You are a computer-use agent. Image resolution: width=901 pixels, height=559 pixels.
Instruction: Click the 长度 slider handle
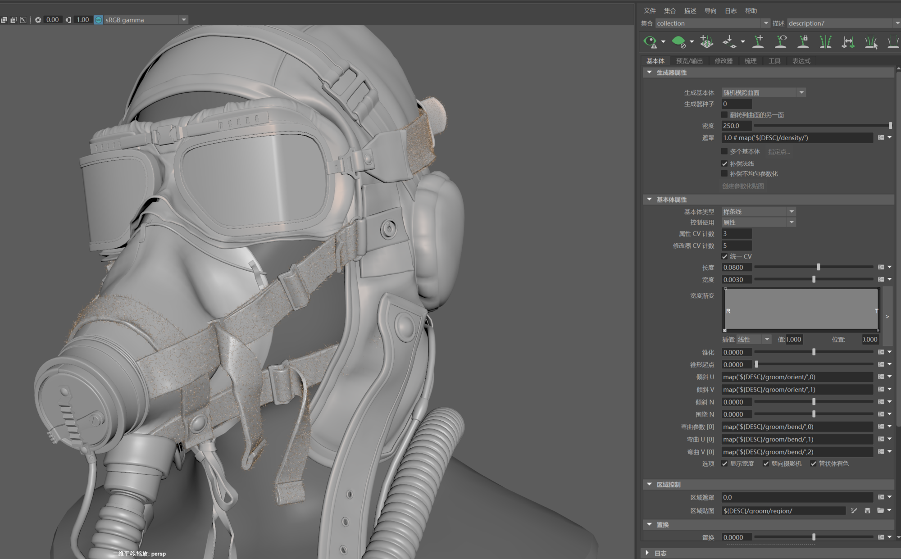819,267
